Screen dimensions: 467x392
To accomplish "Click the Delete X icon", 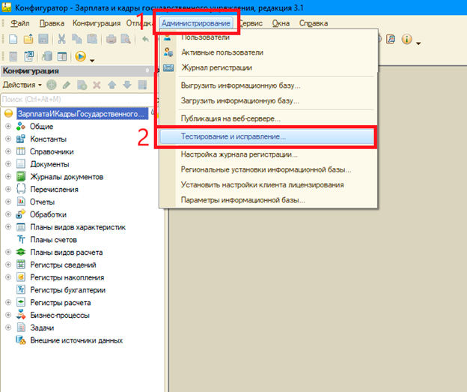I will click(97, 85).
